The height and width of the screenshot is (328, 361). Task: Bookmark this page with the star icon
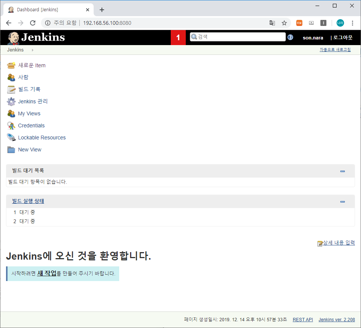tap(284, 23)
